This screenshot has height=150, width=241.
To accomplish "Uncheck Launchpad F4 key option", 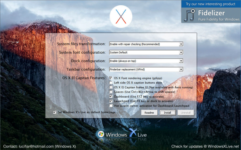I will point(111,101).
